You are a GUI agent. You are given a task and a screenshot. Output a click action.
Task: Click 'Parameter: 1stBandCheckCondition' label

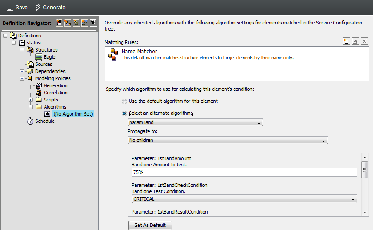pyautogui.click(x=169, y=185)
